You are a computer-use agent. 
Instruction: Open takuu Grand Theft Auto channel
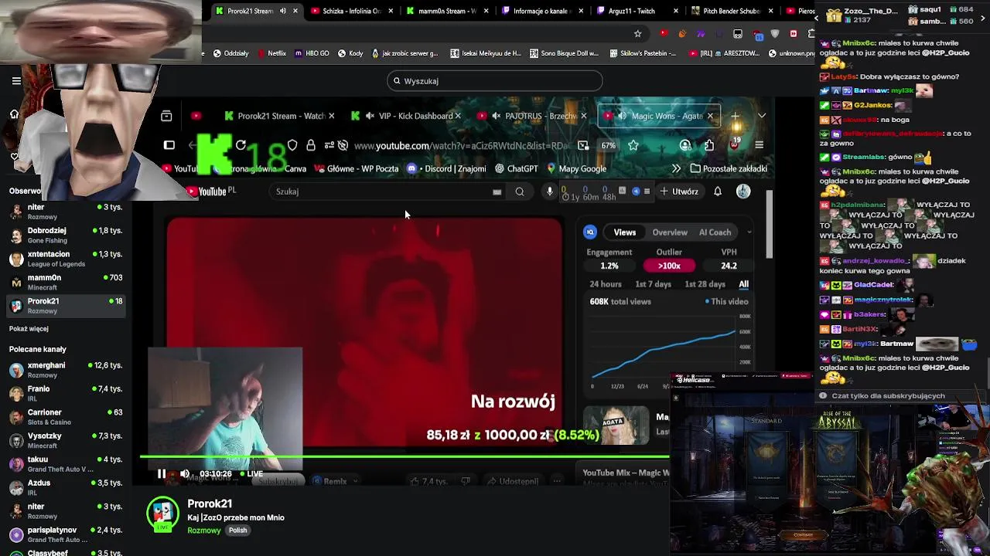[x=66, y=464]
